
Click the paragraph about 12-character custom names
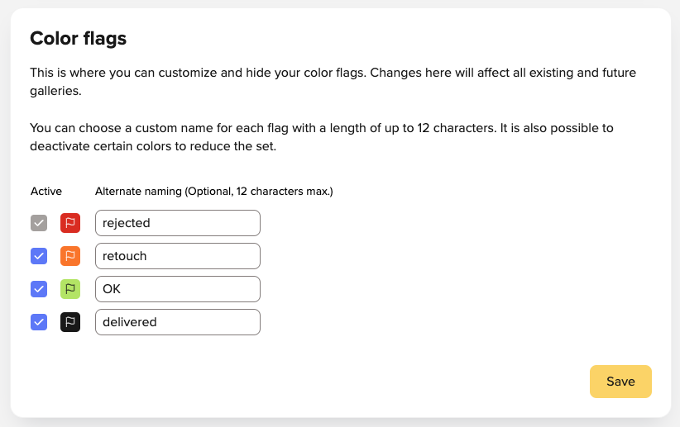point(321,137)
